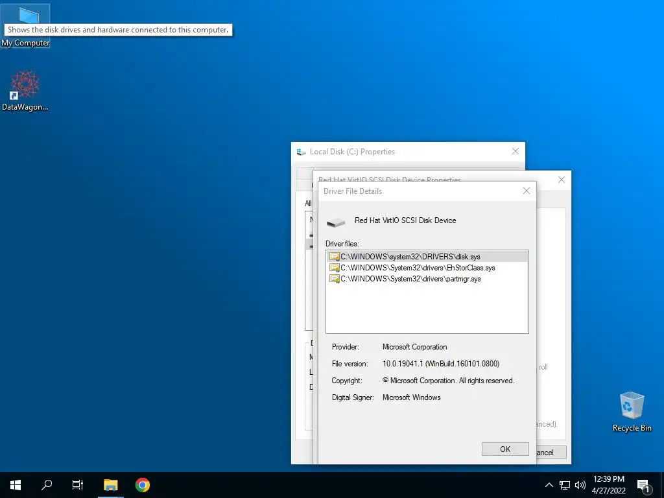Click the copyright notice text
This screenshot has height=498, width=664.
[449, 380]
